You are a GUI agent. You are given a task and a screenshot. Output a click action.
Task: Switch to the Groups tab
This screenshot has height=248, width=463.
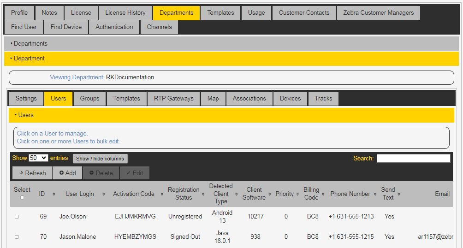tap(89, 98)
